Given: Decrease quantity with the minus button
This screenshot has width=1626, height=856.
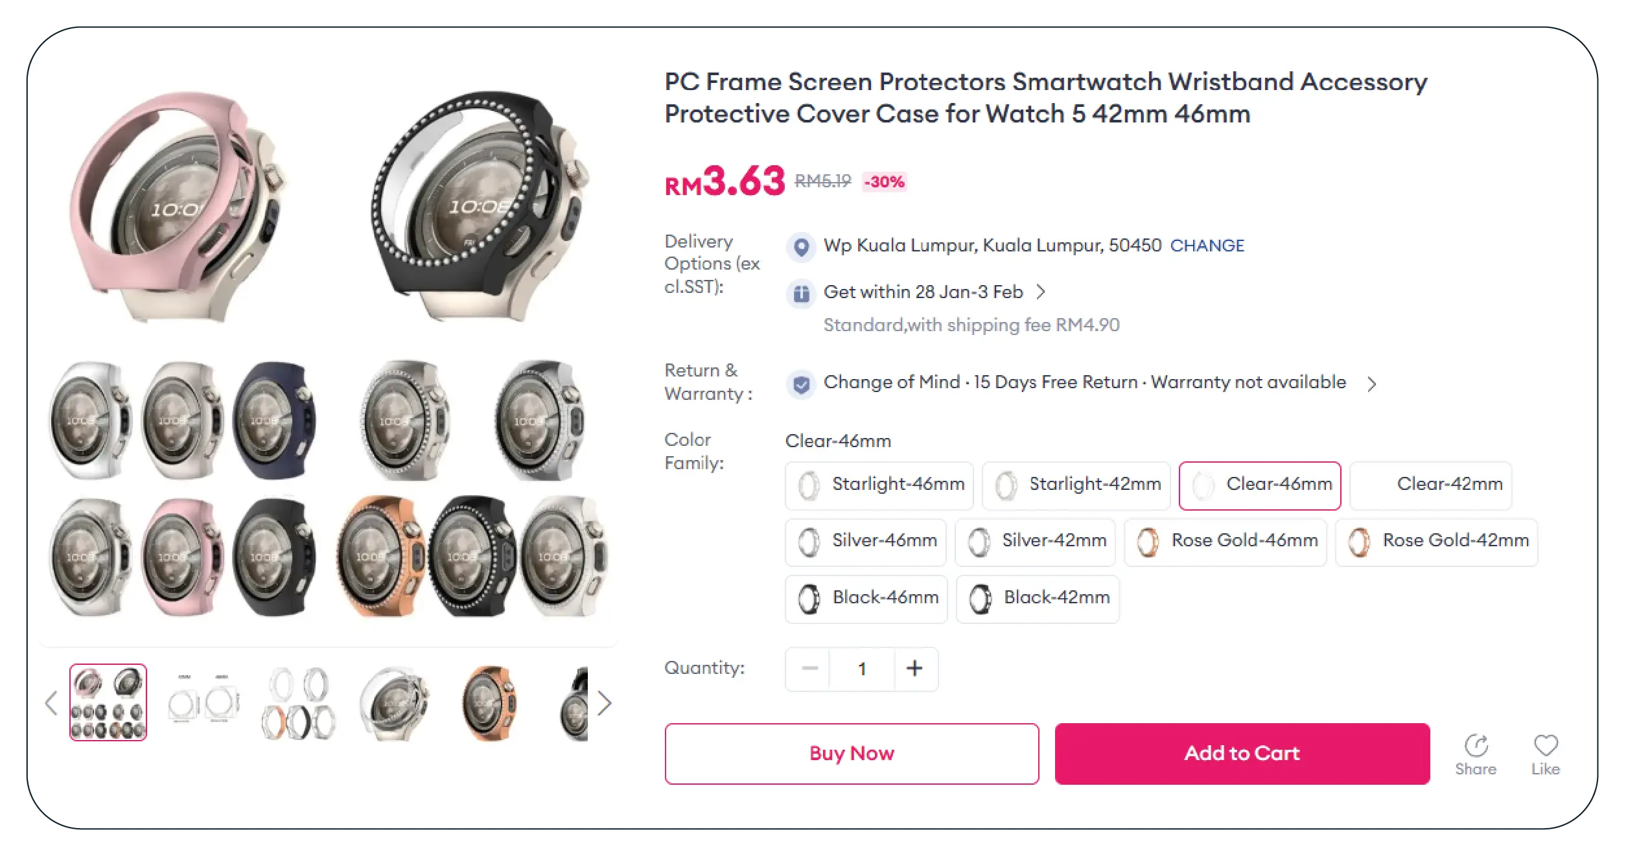Looking at the screenshot, I should point(809,669).
